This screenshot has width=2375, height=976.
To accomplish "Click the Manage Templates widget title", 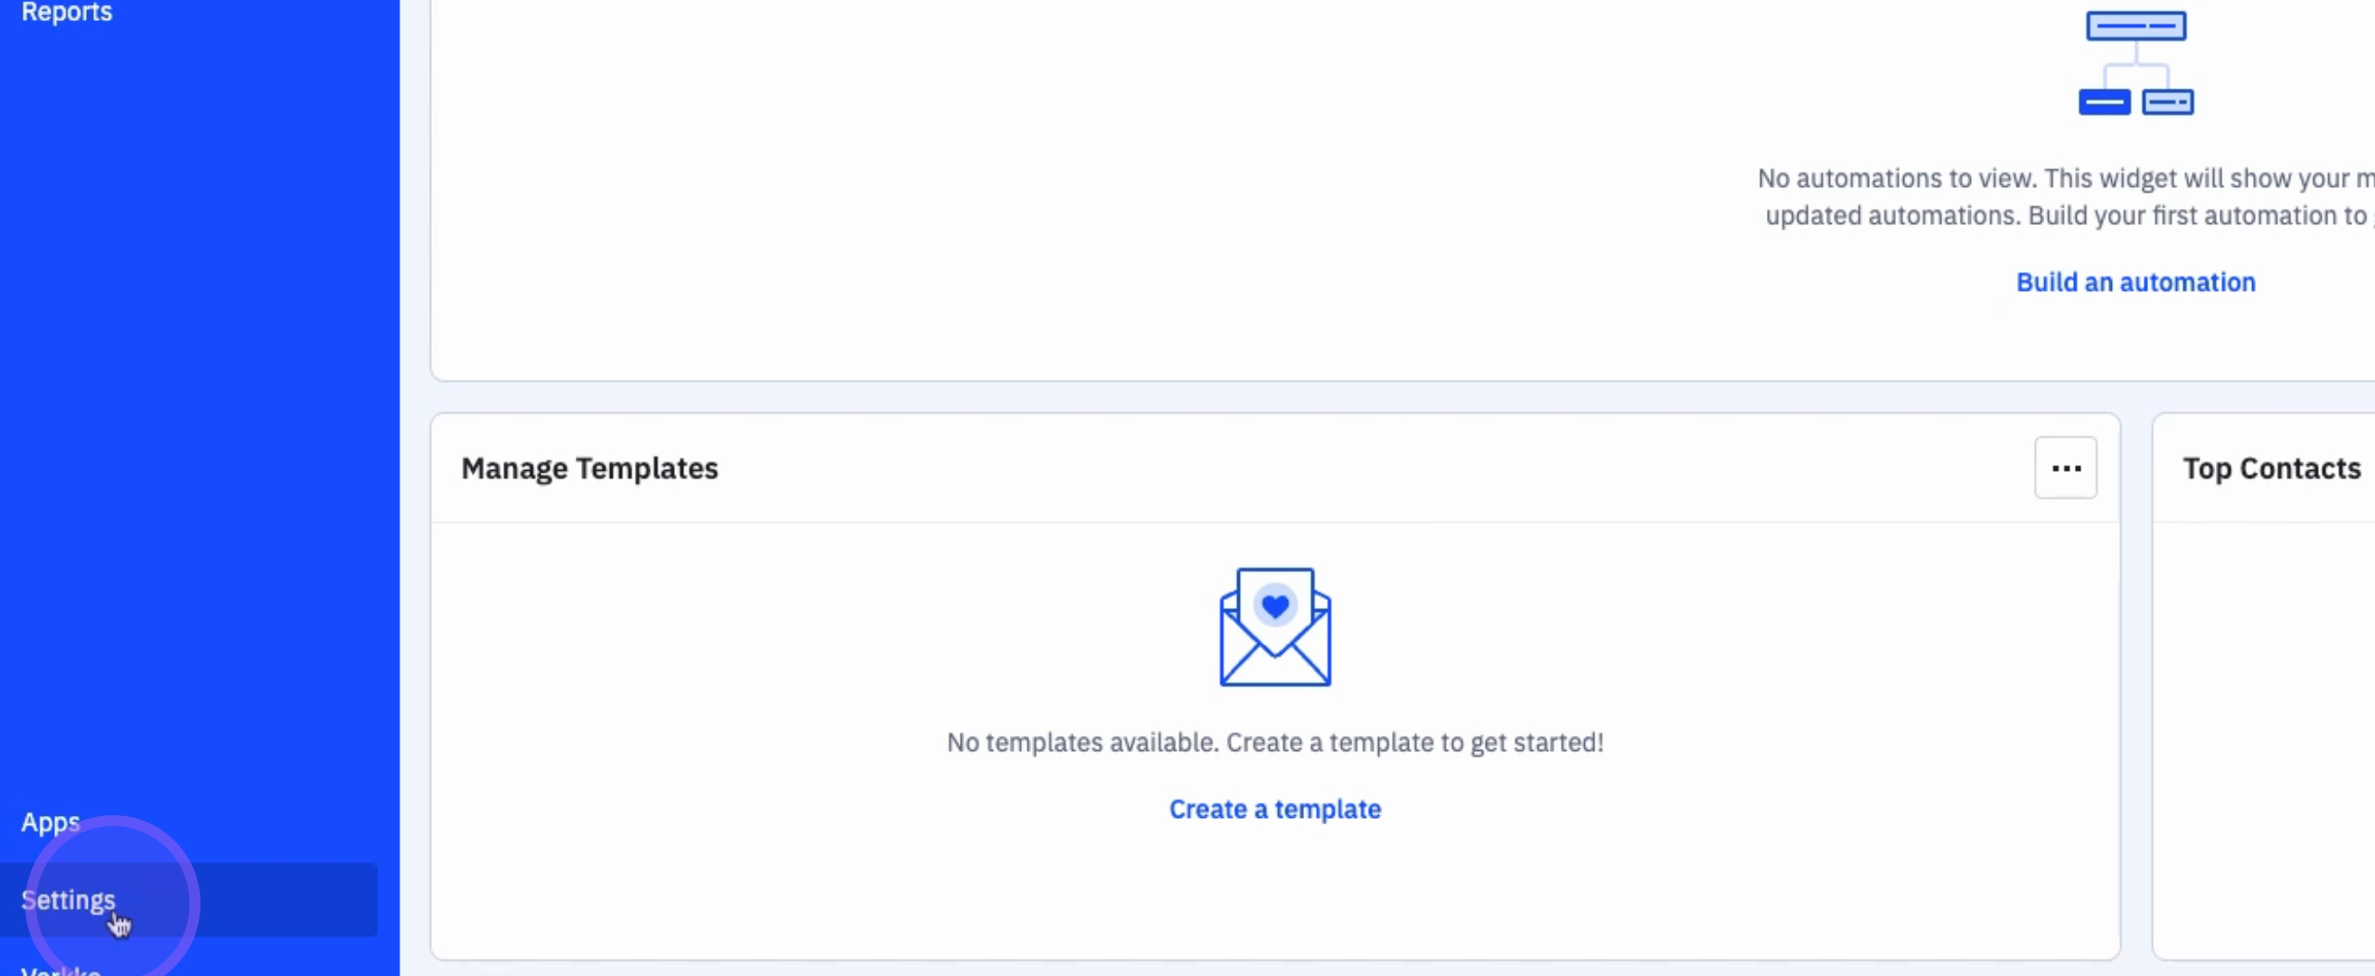I will click(589, 468).
